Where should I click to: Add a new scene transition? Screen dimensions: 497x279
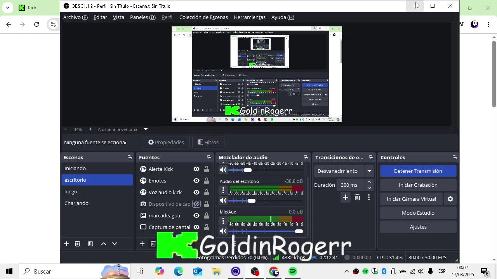click(346, 197)
